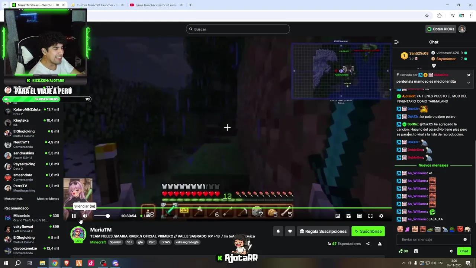Open chat settings gear icon
The width and height of the screenshot is (476, 268).
pyautogui.click(x=451, y=251)
